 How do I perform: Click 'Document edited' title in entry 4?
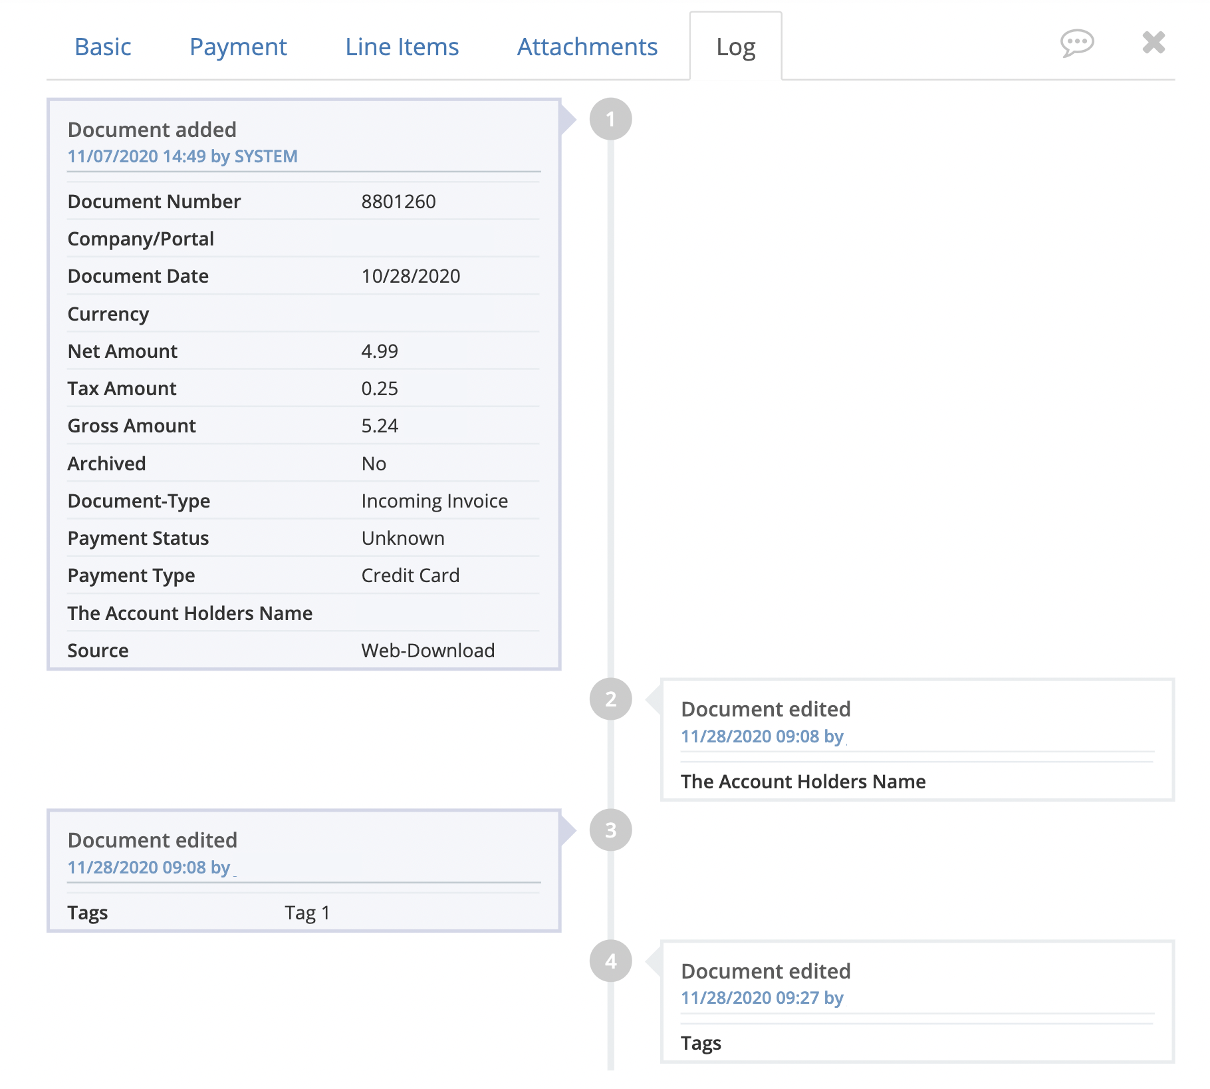tap(766, 971)
